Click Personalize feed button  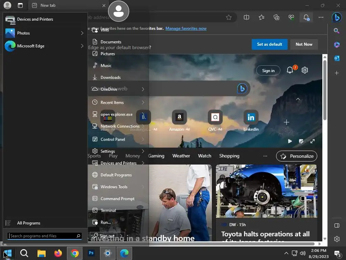[x=297, y=156]
